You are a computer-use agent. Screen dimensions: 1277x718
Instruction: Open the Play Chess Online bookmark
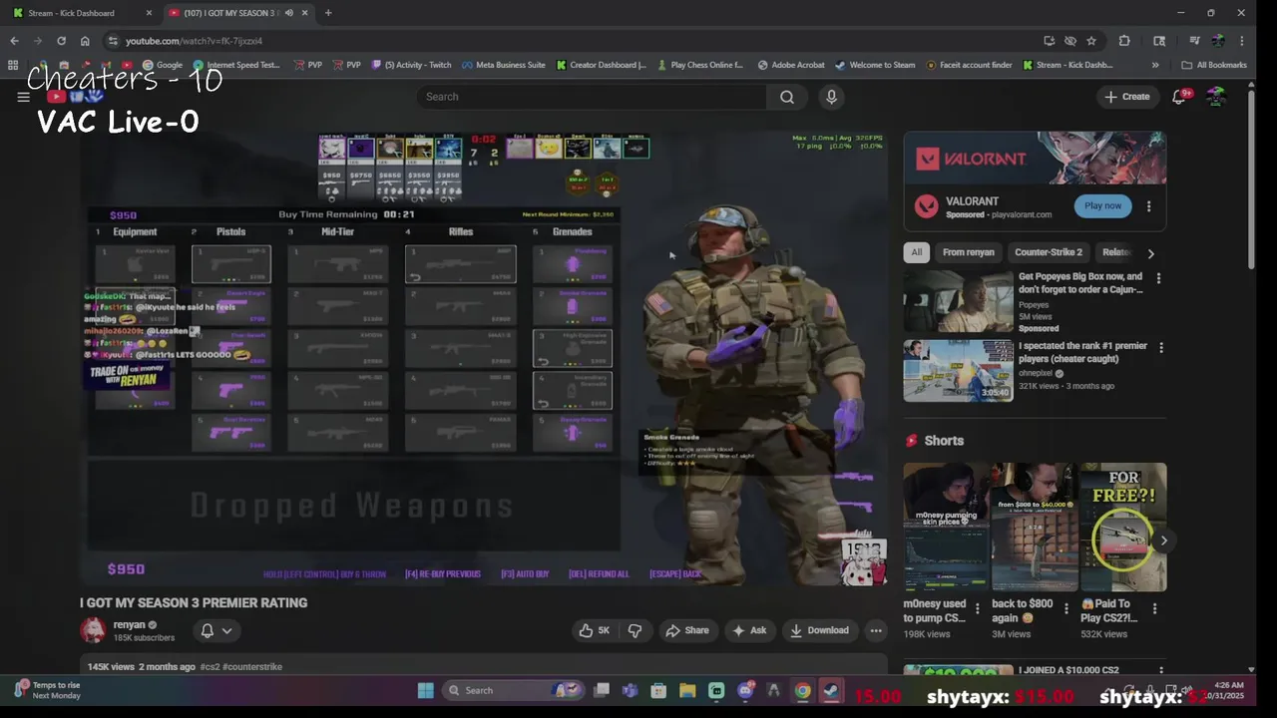coord(699,65)
